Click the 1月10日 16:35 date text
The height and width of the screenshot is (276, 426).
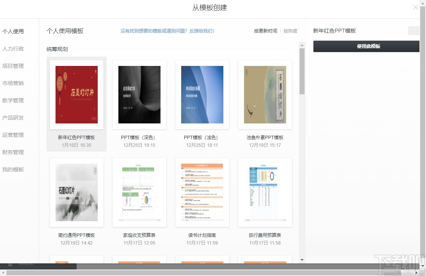coord(76,145)
